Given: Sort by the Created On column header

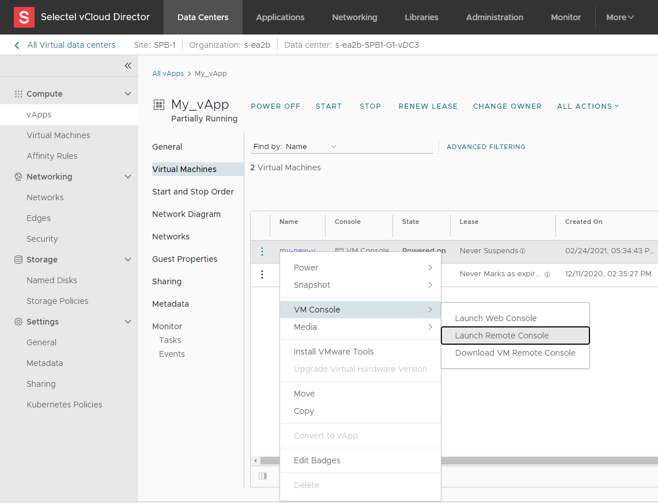Looking at the screenshot, I should point(583,222).
